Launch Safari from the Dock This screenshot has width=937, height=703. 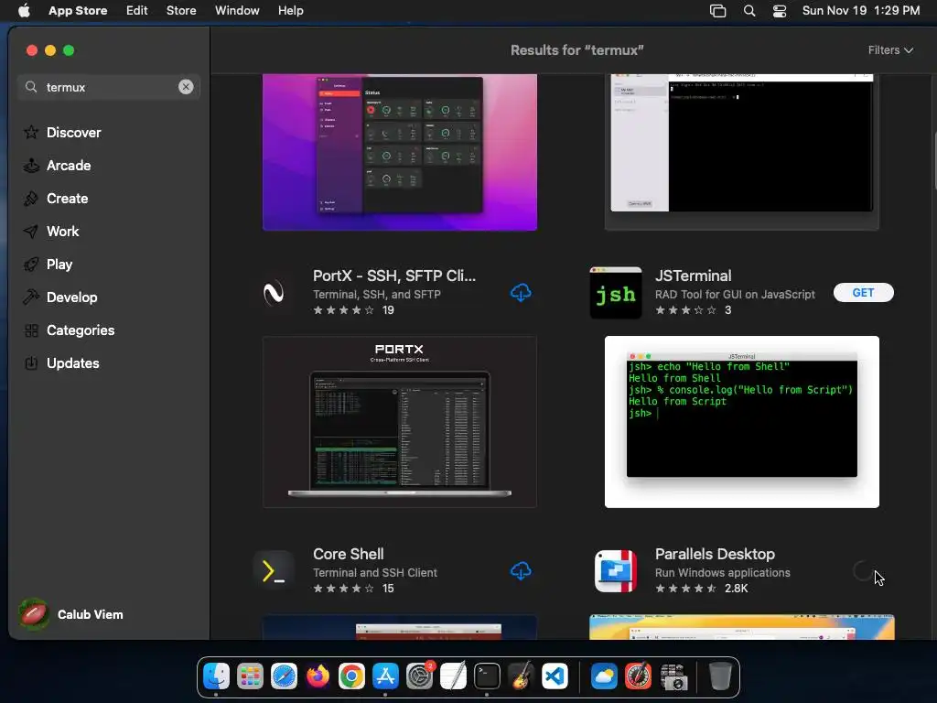coord(284,676)
